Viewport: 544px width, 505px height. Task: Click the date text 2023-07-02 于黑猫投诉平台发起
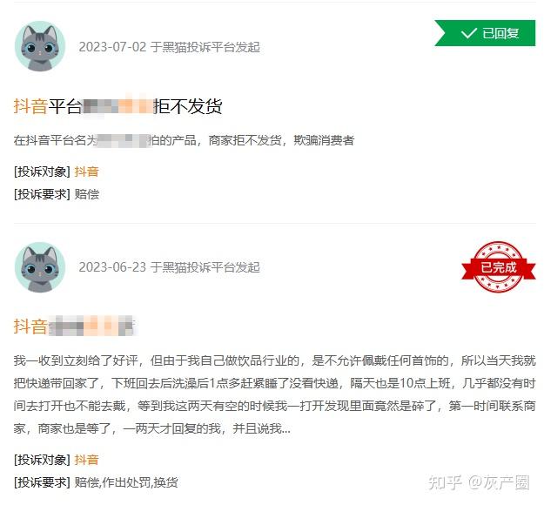click(x=170, y=47)
